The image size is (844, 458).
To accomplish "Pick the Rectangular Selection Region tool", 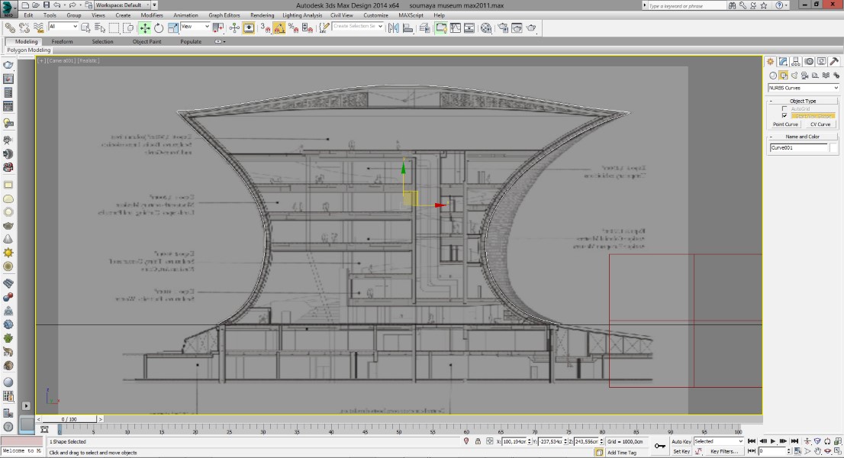I will point(114,28).
